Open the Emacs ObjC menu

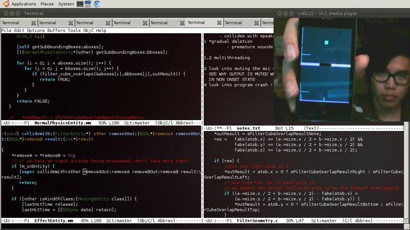click(x=88, y=31)
